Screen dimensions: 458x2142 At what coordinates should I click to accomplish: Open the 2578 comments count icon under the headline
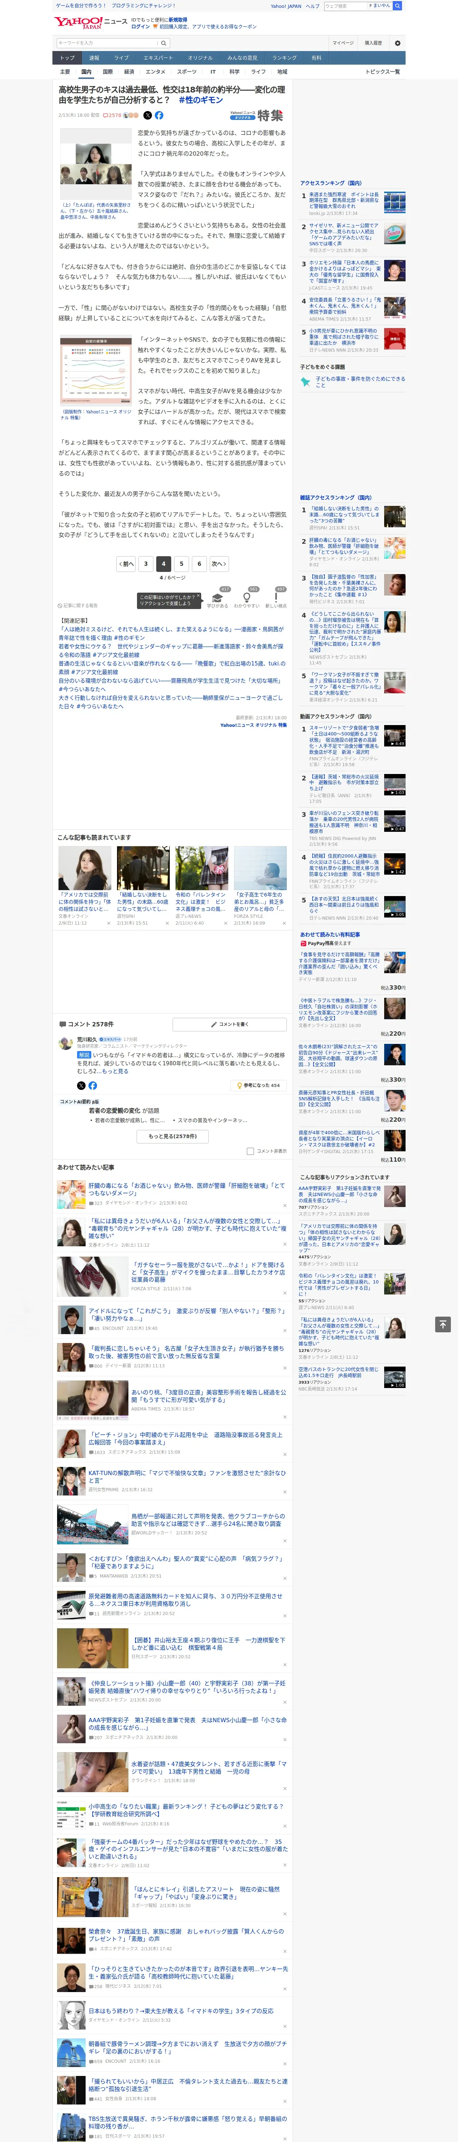click(x=112, y=116)
